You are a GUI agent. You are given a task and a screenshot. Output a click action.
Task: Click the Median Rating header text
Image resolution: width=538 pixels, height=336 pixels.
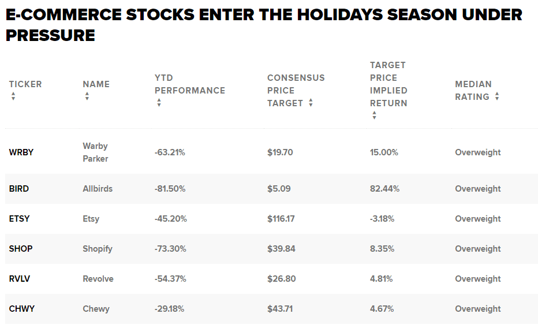pyautogui.click(x=473, y=90)
